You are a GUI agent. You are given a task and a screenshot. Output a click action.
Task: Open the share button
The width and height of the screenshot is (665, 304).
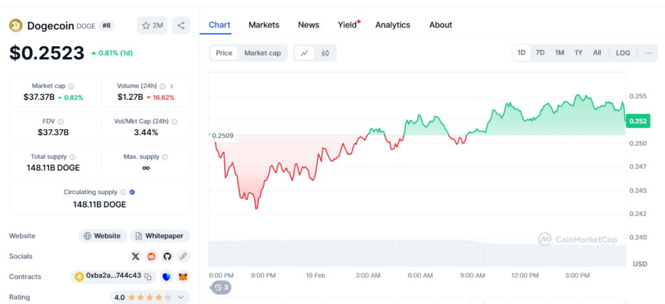[181, 25]
